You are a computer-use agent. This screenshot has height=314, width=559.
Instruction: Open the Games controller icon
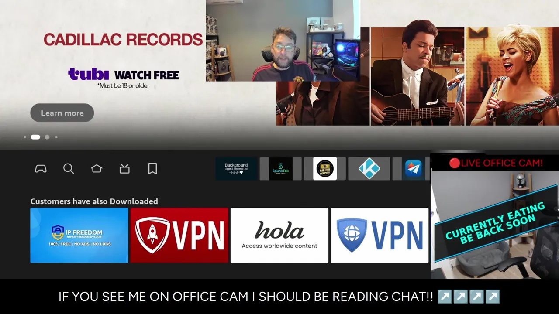pos(41,169)
